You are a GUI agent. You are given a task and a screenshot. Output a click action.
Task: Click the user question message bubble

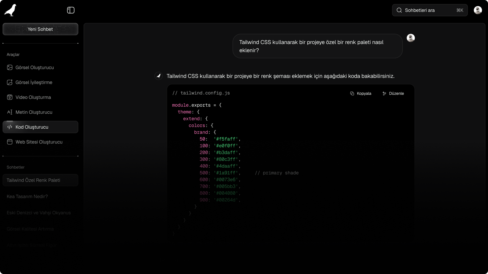[x=317, y=46]
